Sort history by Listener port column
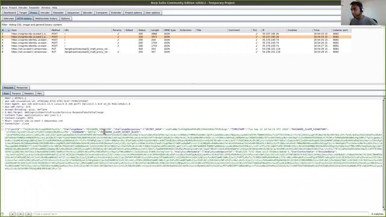 (x=341, y=30)
